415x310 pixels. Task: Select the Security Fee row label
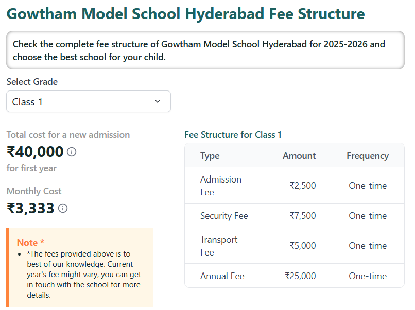[224, 216]
